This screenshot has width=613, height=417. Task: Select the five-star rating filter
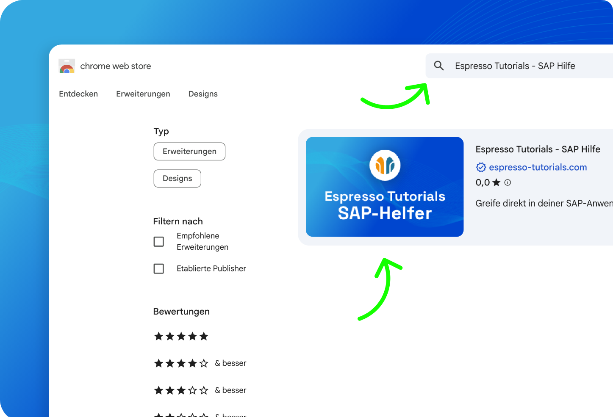point(181,336)
